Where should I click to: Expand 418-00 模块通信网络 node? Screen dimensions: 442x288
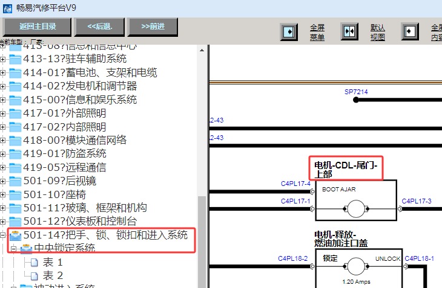point(2,141)
